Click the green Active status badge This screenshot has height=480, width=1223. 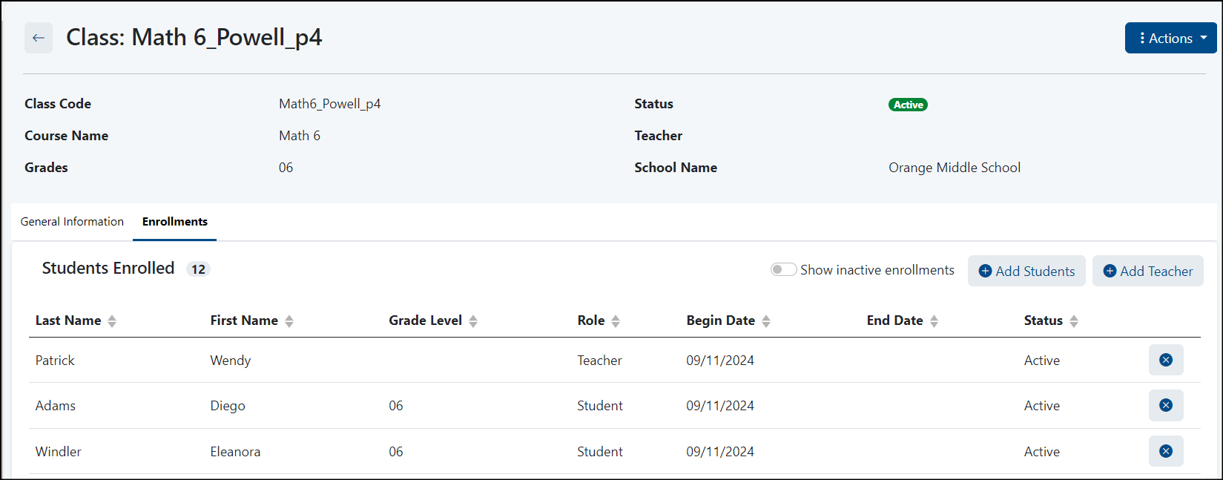pos(908,105)
